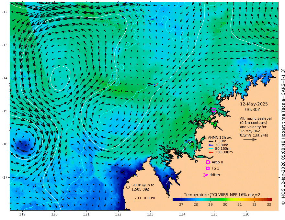285x220 pixels.
Task: Click the 0.5m/s (1kt 24h) text
Action: 254,136
